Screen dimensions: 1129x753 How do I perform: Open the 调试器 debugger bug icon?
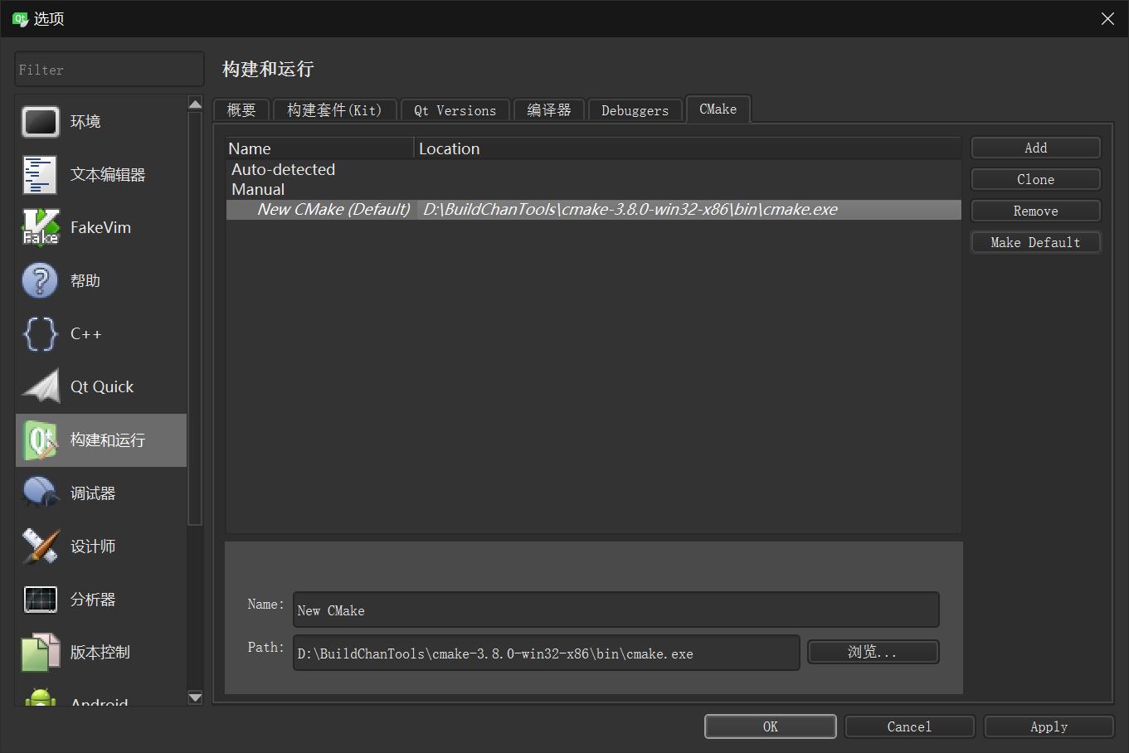(40, 493)
